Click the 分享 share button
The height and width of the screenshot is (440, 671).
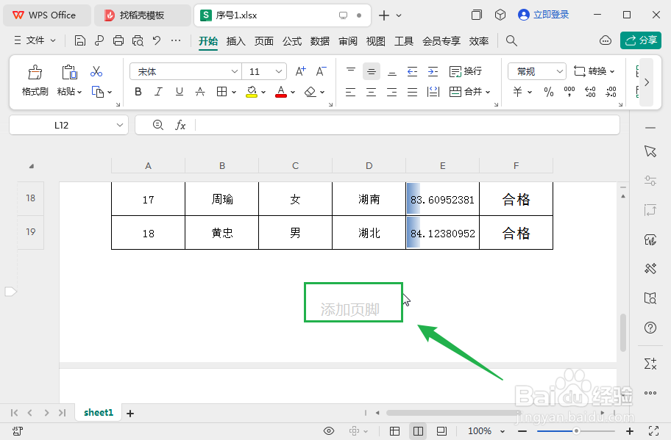[641, 40]
